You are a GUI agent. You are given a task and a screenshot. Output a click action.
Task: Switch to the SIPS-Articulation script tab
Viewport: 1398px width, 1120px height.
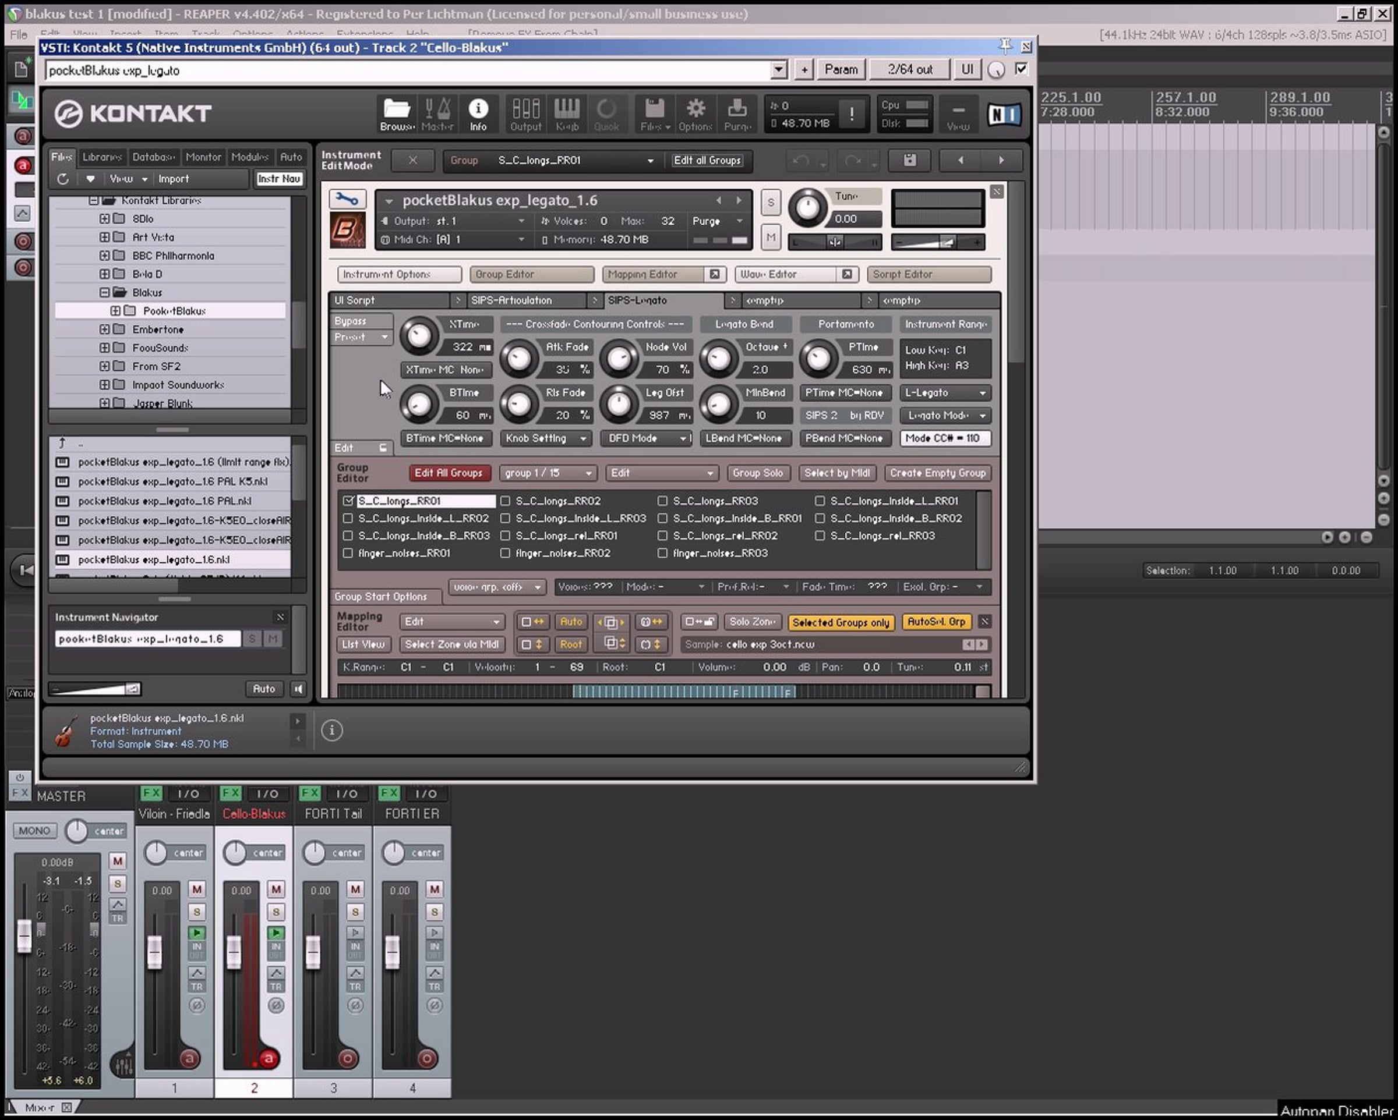pos(511,300)
